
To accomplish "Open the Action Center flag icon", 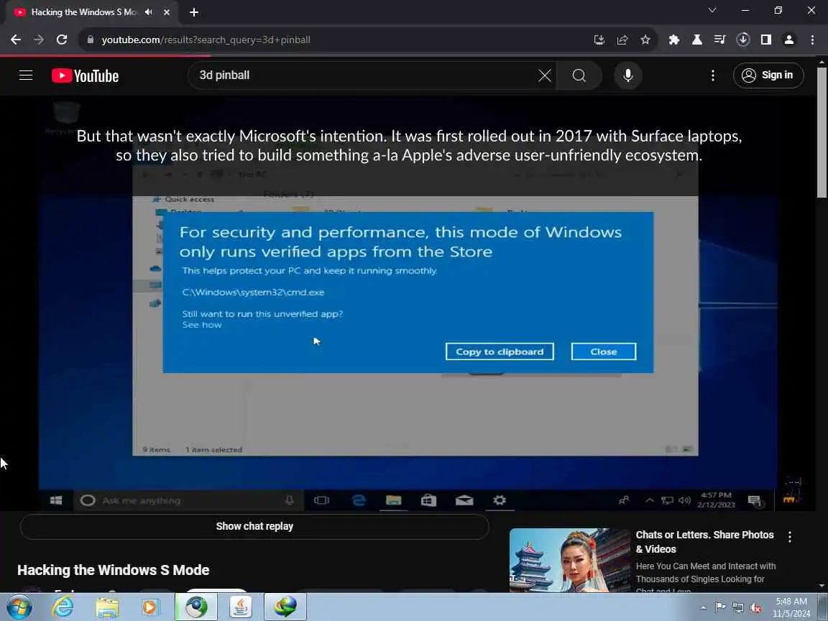I will 719,608.
